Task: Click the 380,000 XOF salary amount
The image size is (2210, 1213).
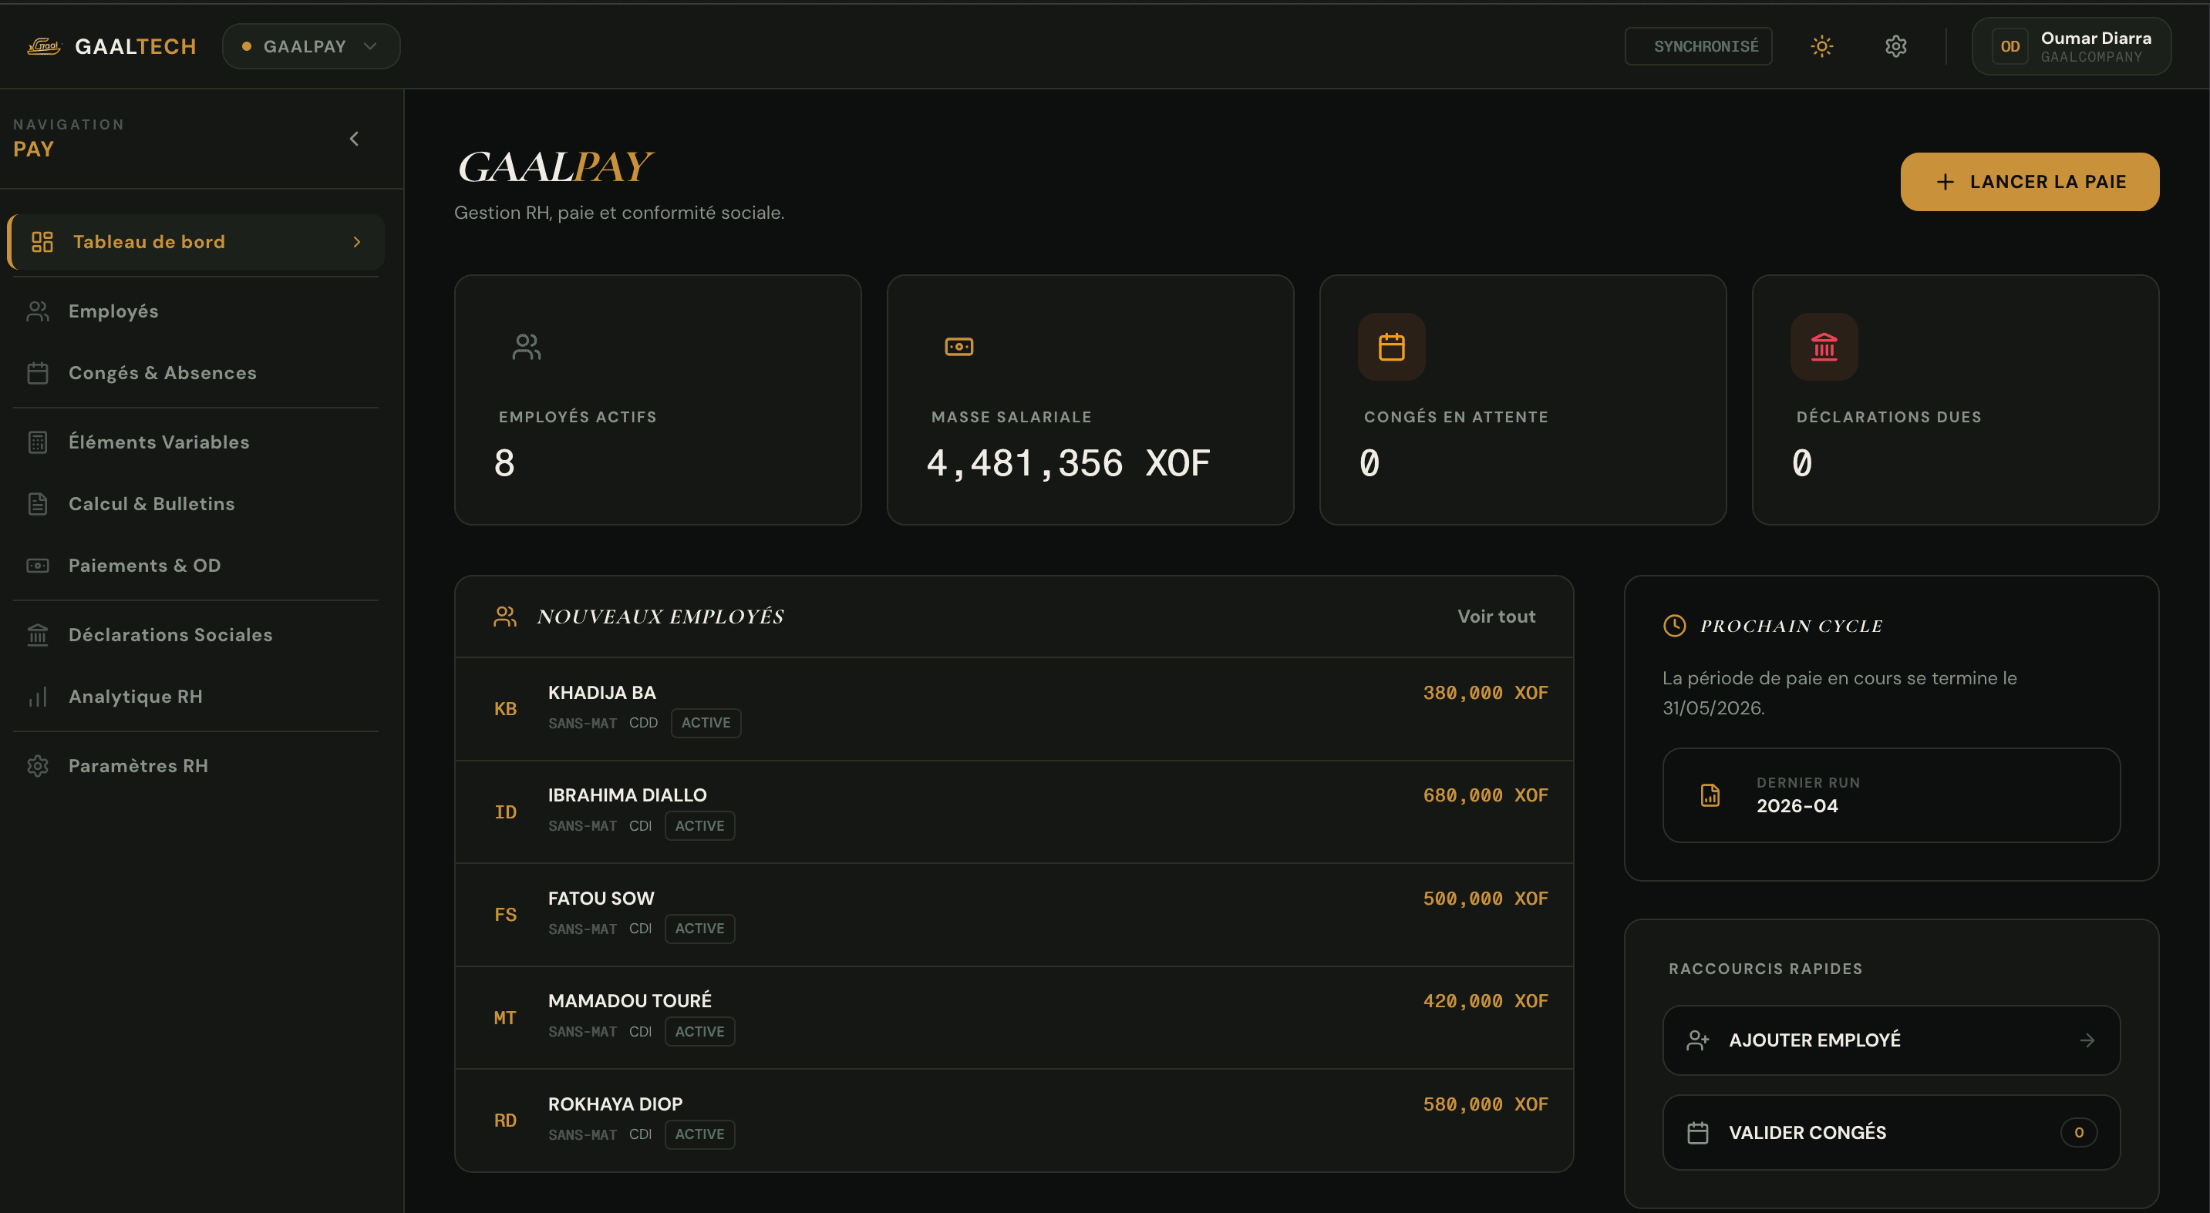Action: pyautogui.click(x=1486, y=693)
